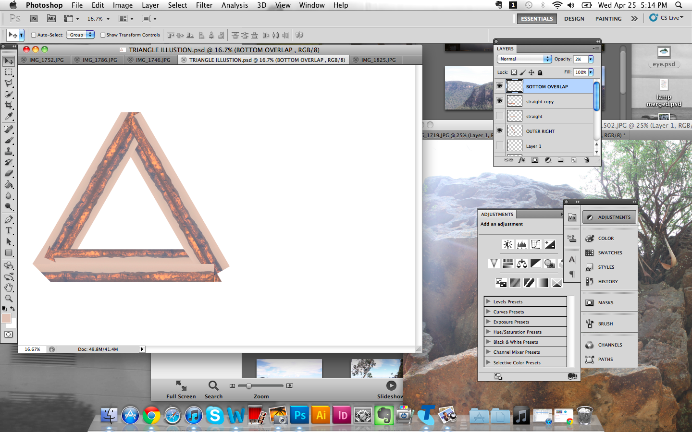Create a new layer in Layers panel
Image resolution: width=692 pixels, height=432 pixels.
(x=574, y=160)
